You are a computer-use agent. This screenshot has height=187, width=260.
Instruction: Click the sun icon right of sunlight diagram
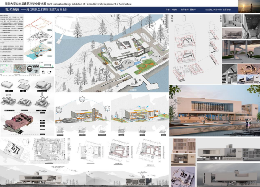[x=107, y=109]
